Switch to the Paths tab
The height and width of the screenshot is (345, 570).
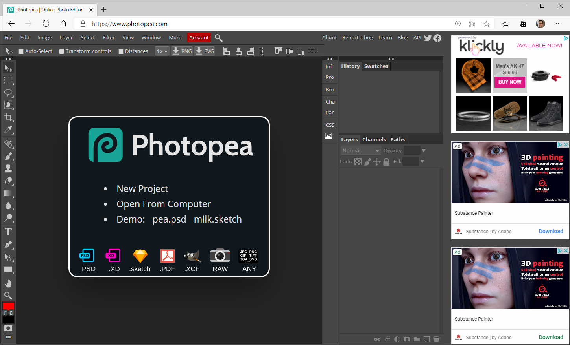click(398, 140)
